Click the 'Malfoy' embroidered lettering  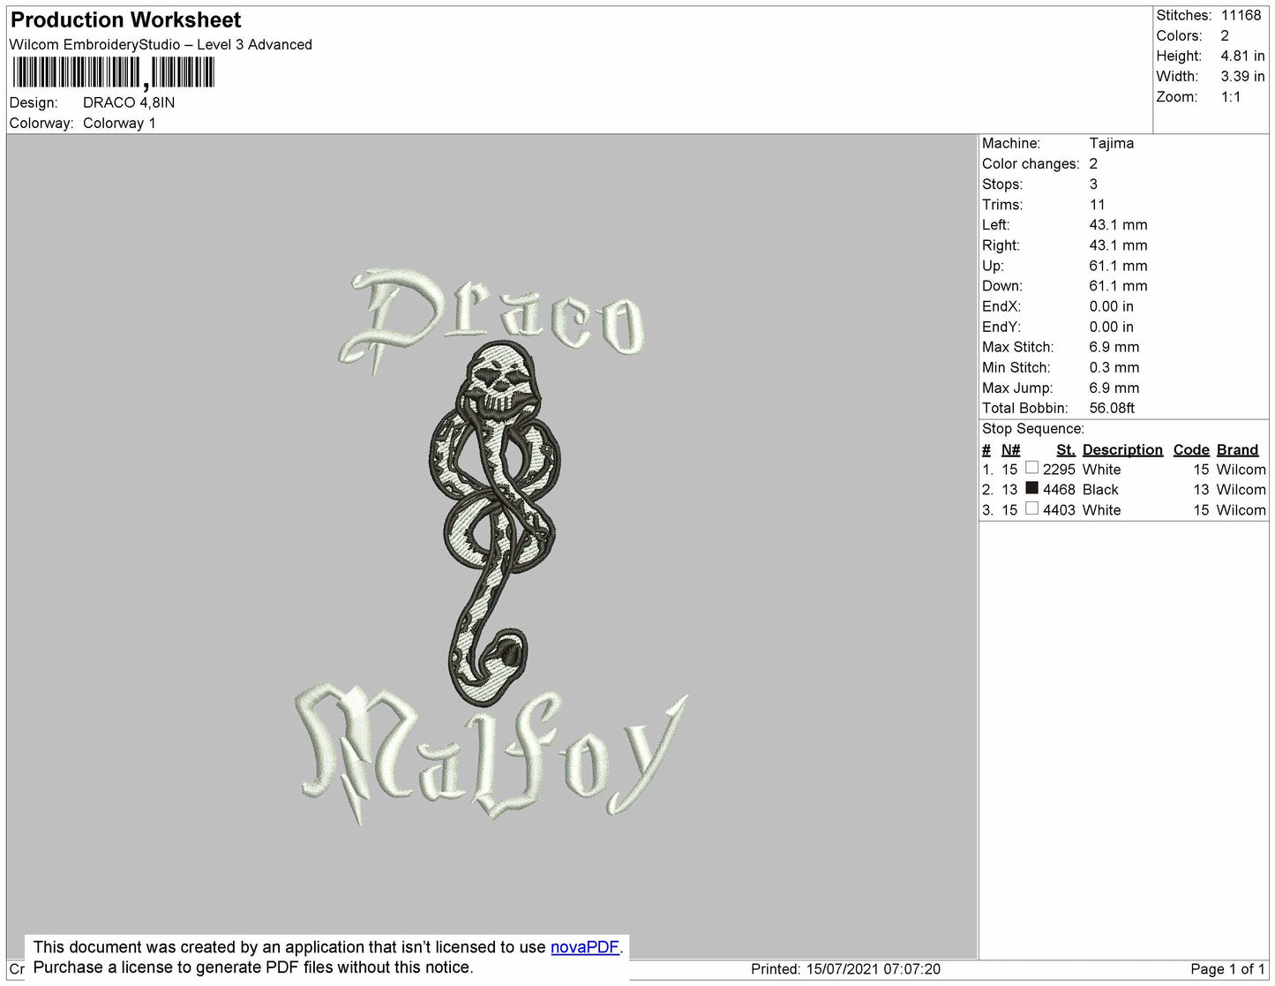click(491, 754)
